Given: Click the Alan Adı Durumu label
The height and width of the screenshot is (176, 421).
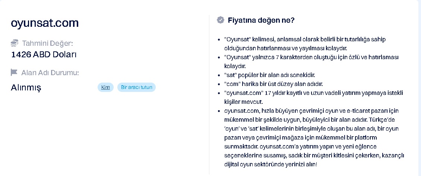Looking at the screenshot, I should (50, 73).
